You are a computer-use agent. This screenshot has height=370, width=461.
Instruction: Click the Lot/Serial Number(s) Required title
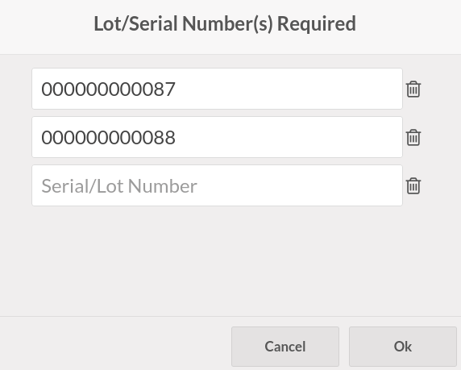coord(225,23)
